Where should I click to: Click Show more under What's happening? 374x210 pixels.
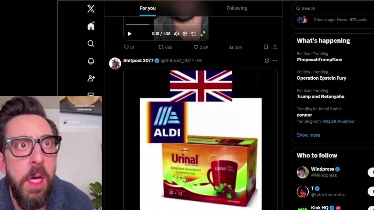(308, 135)
